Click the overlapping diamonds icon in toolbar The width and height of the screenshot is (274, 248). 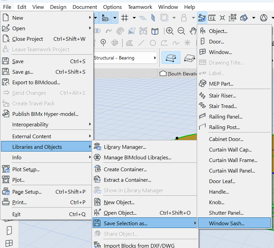click(x=244, y=18)
